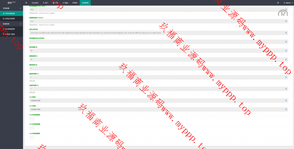The height and width of the screenshot is (149, 294).
Task: Go to 访问权限管理 in sidebar
Action: click(11, 29)
